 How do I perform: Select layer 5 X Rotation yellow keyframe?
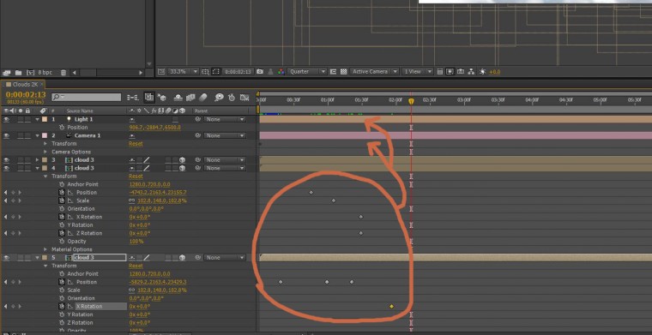(391, 307)
